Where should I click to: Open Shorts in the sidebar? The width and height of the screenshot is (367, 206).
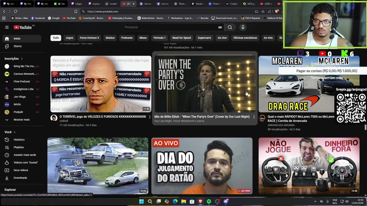[22, 46]
